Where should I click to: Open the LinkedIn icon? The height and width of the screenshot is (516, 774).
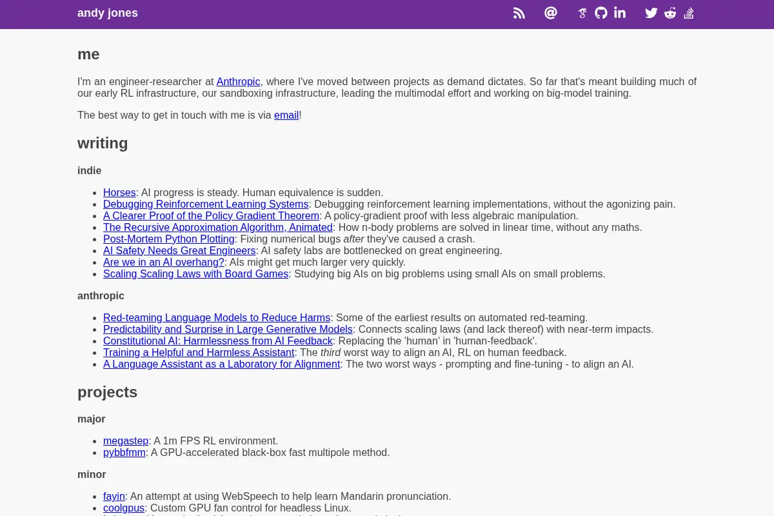point(620,13)
